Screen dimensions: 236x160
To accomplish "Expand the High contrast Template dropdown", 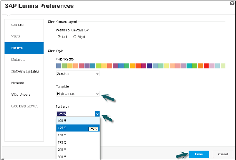I will (x=78, y=94).
